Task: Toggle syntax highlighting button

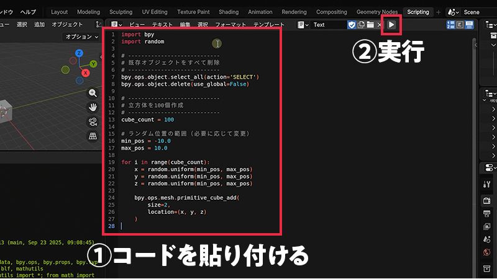Action: pyautogui.click(x=470, y=25)
